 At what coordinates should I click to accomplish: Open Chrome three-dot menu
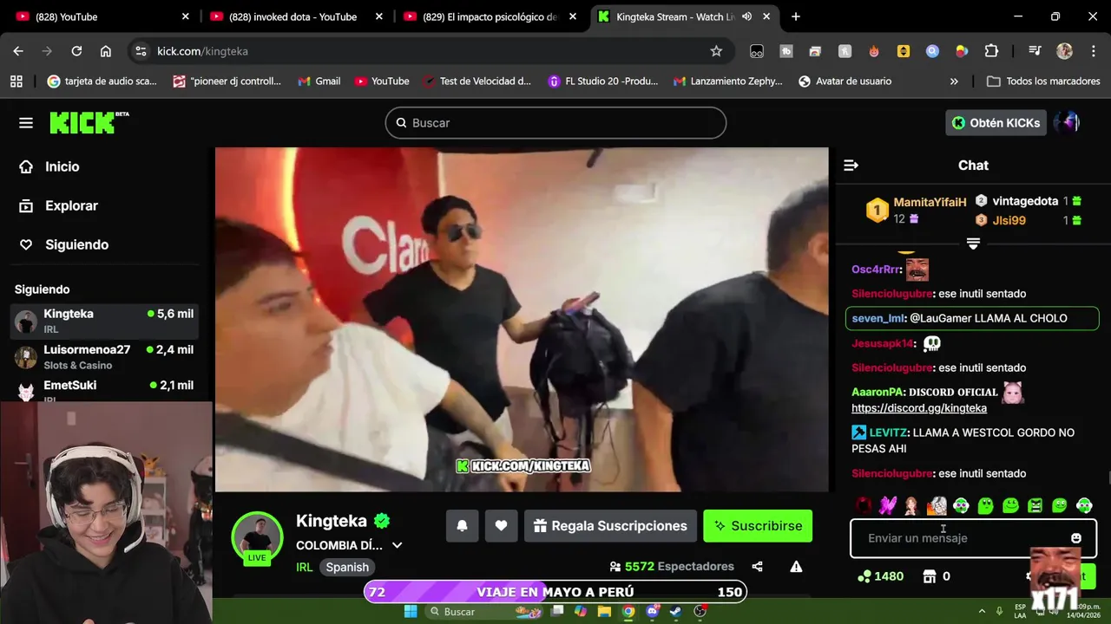click(1093, 51)
